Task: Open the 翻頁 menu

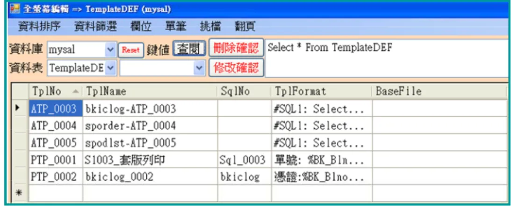Action: (245, 26)
